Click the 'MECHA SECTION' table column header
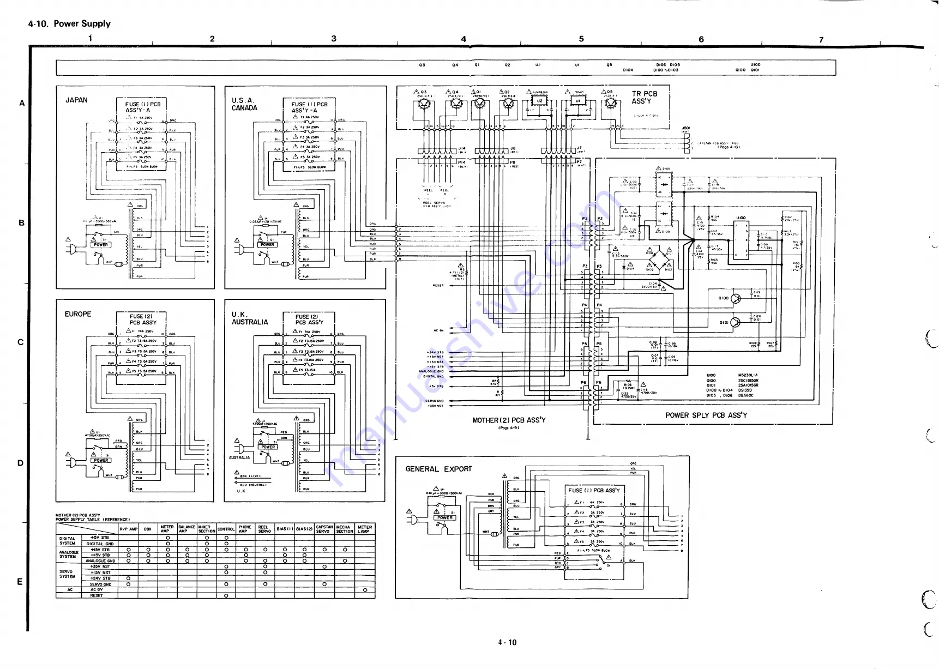Screen dimensions: 939x669 [x=345, y=529]
